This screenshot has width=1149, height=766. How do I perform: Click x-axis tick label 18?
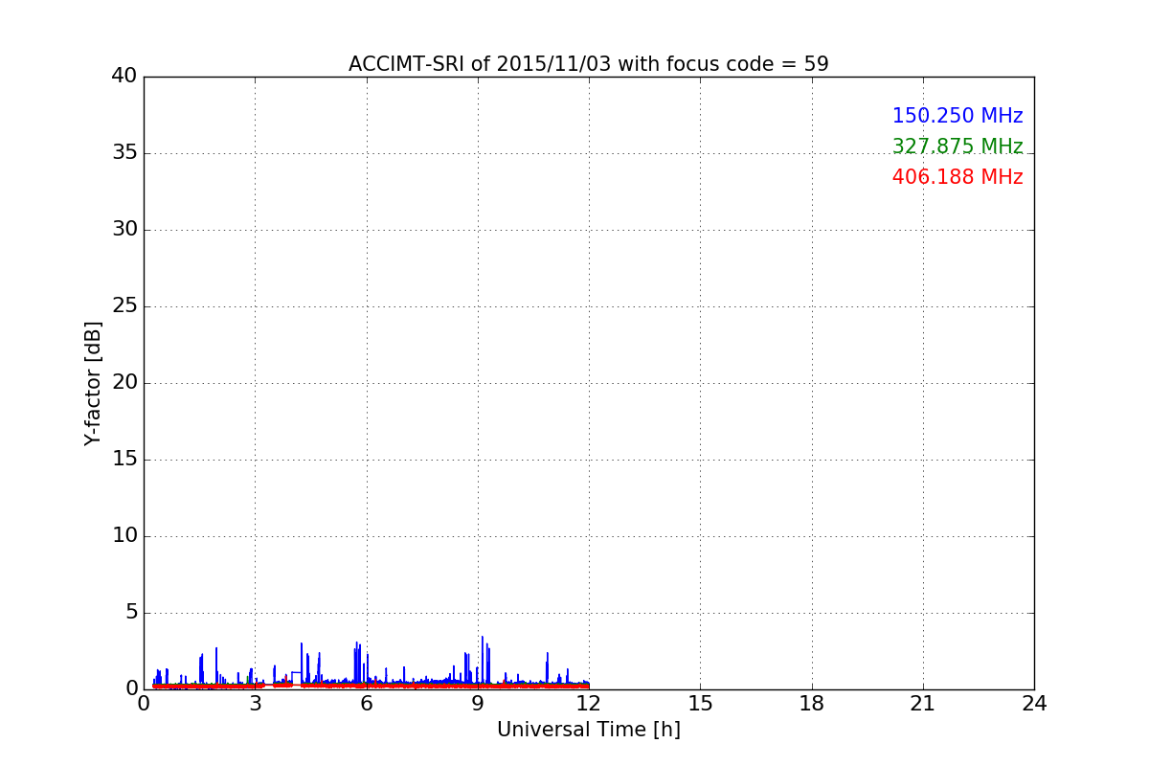tap(812, 704)
